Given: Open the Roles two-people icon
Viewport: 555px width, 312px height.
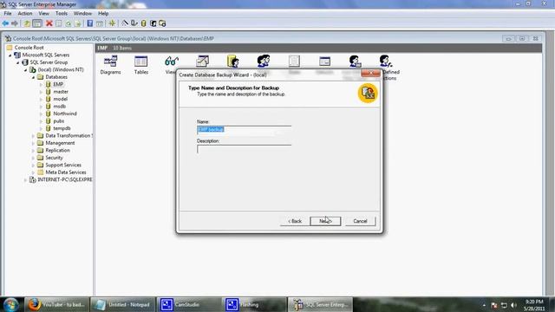Looking at the screenshot, I should pos(264,62).
